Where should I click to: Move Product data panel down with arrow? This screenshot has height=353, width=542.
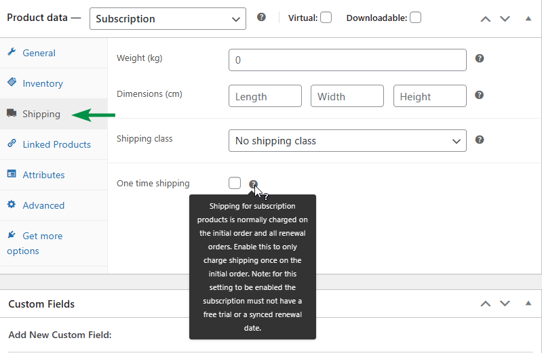pos(504,18)
